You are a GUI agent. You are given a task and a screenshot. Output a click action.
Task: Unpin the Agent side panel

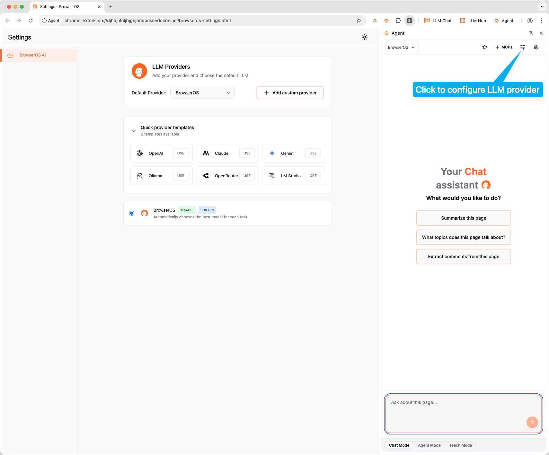(x=531, y=33)
